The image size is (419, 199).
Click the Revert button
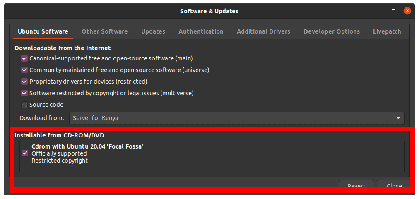[x=356, y=186]
